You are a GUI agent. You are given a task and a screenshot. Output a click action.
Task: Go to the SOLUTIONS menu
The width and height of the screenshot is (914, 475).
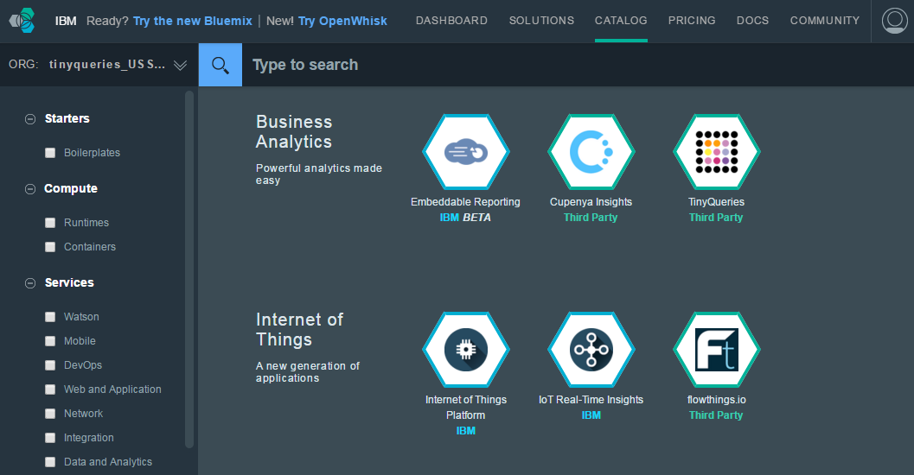tap(541, 21)
